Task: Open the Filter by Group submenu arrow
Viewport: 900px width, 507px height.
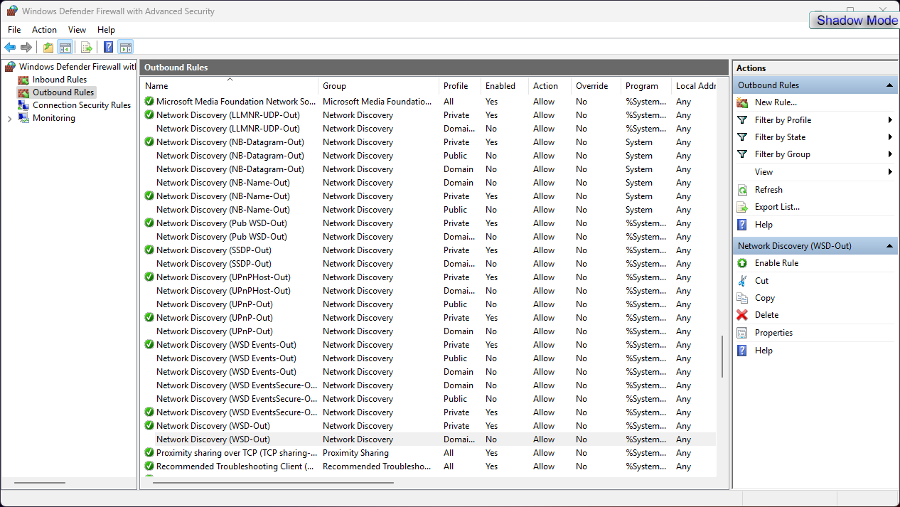Action: tap(890, 154)
